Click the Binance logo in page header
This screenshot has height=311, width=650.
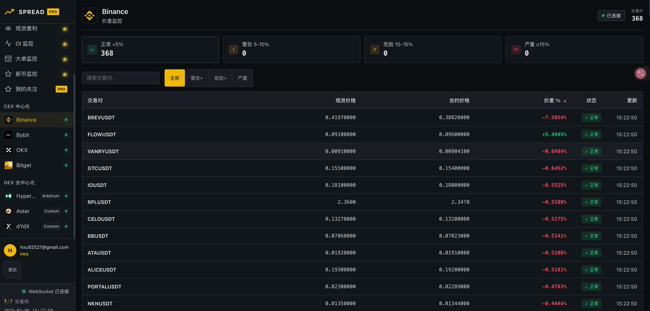click(x=89, y=15)
